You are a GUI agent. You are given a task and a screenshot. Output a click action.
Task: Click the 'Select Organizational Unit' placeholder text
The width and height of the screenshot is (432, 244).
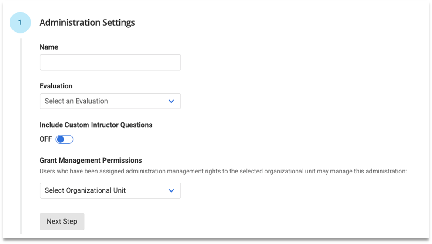(x=85, y=190)
